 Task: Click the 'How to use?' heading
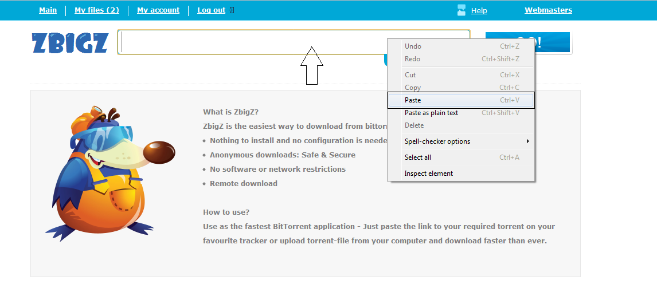coord(226,212)
